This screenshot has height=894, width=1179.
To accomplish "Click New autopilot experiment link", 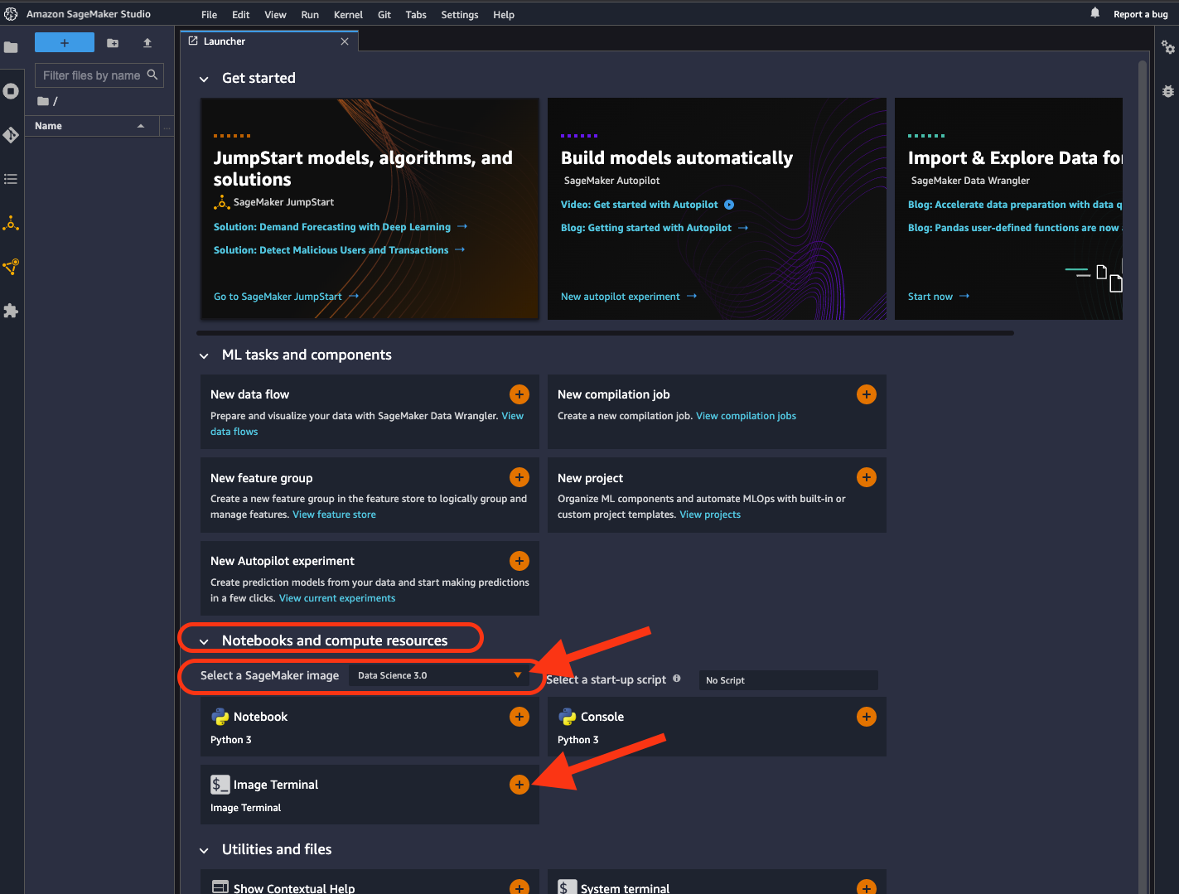I will pos(629,297).
